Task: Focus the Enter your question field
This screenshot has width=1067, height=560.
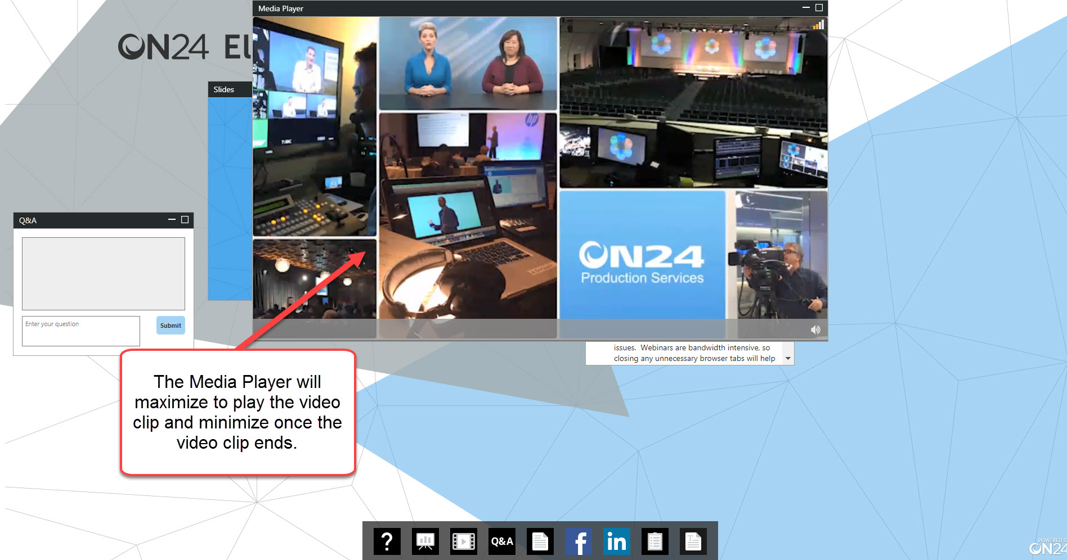Action: pos(81,331)
